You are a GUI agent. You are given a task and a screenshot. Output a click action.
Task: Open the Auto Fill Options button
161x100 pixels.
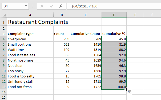coord(130,92)
